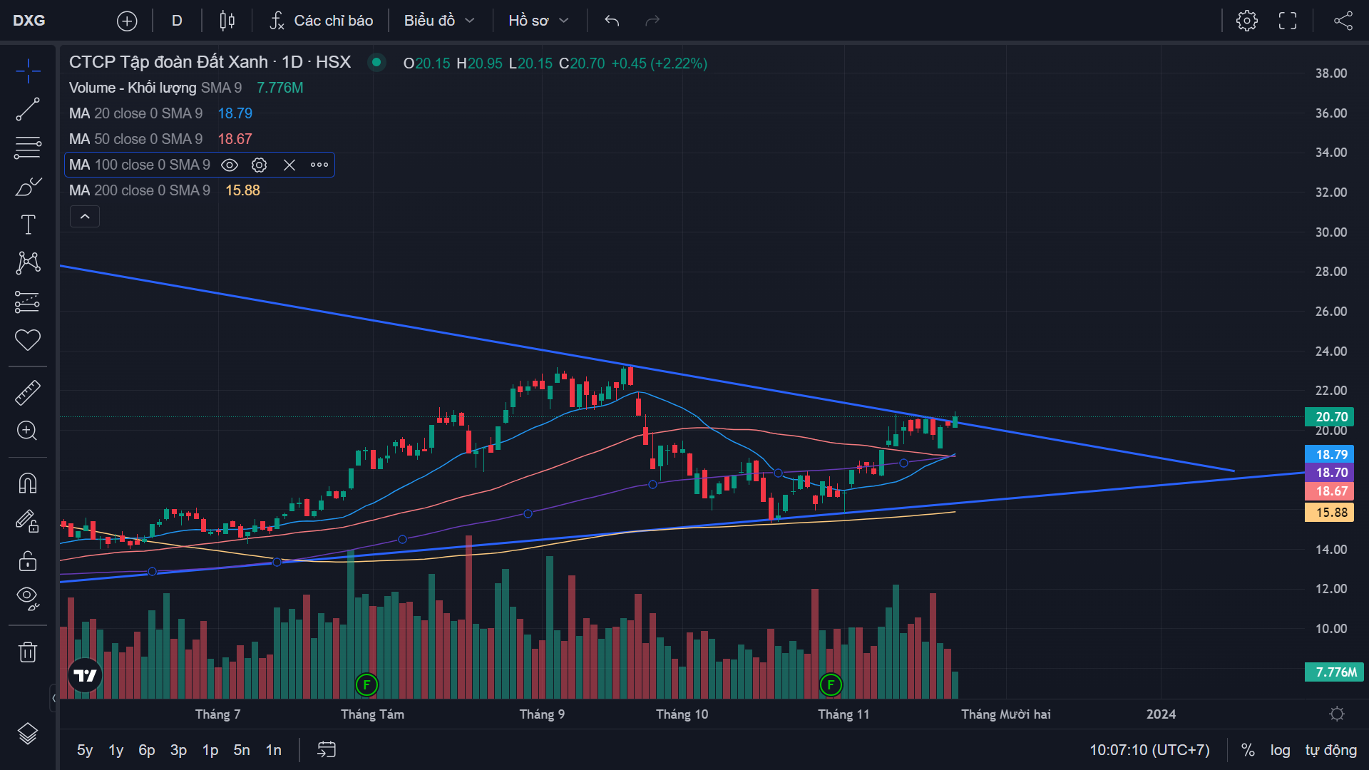Open chart settings gear at top right
The image size is (1369, 770).
pyautogui.click(x=1246, y=21)
